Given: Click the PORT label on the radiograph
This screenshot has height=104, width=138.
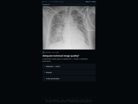Looking at the screenshot, I should click(49, 10).
